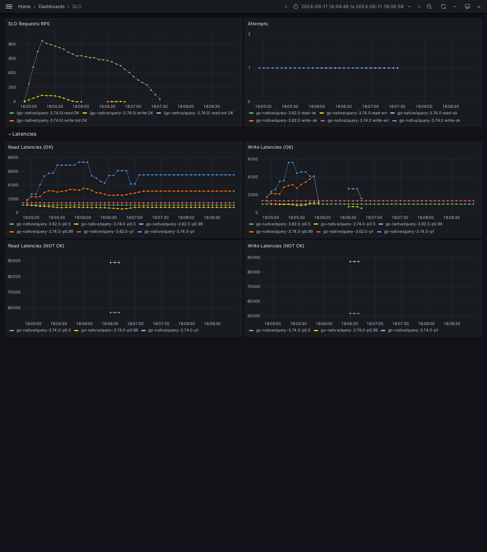Select 3.74.0-p0.99 legend in Read Latencies (NOT OK)
Image resolution: width=487 pixels, height=552 pixels.
point(109,330)
